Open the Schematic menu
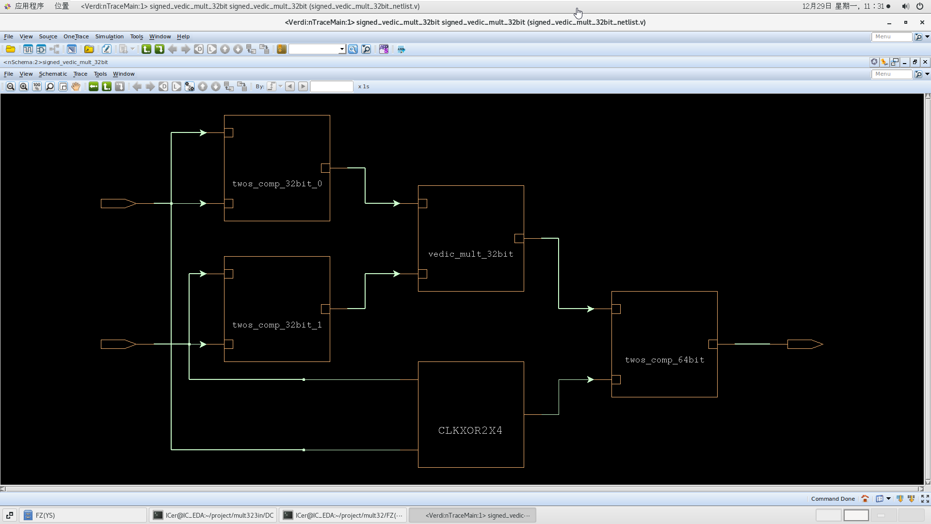 [x=53, y=74]
